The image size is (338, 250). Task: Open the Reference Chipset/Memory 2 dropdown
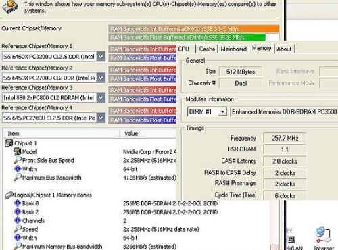pyautogui.click(x=101, y=78)
